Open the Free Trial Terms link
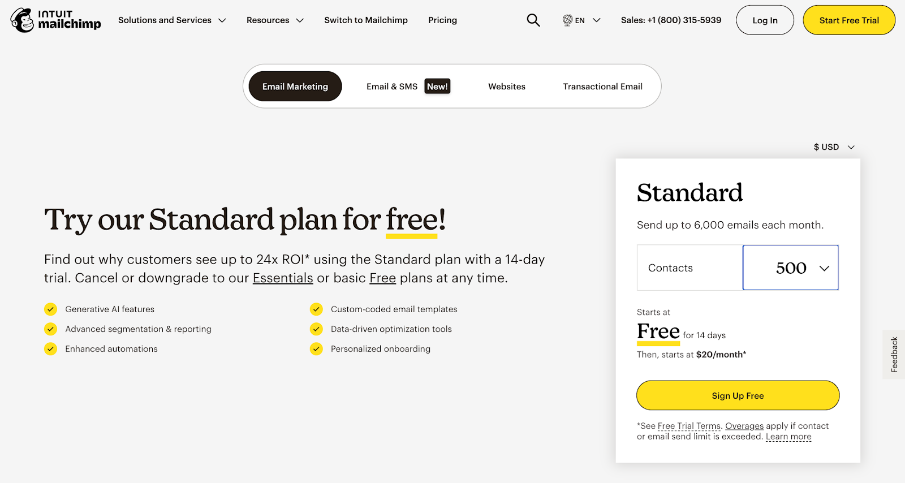Screen dimensions: 905x483 pos(689,425)
